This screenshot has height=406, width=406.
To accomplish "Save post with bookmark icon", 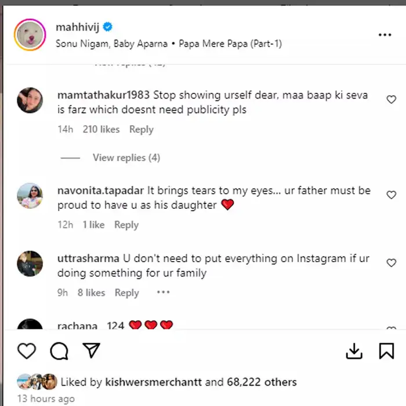I will pyautogui.click(x=386, y=351).
